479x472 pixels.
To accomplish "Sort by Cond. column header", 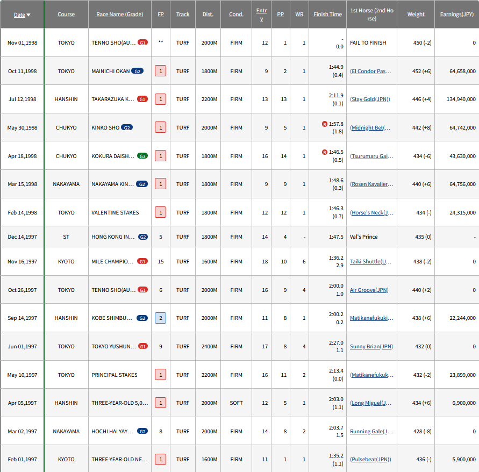I will tap(236, 15).
